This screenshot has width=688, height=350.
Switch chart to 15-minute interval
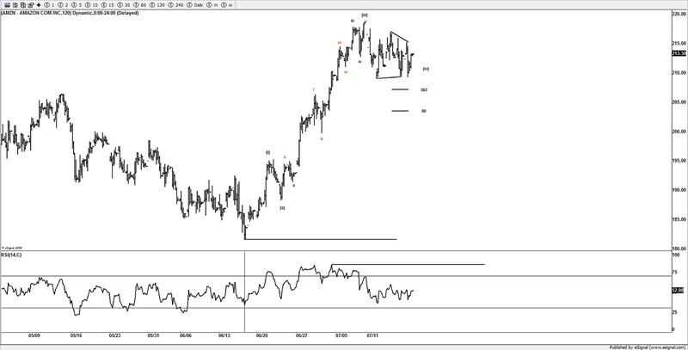tap(107, 5)
